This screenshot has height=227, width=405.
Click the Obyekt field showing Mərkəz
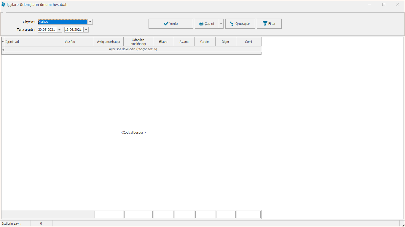click(62, 22)
